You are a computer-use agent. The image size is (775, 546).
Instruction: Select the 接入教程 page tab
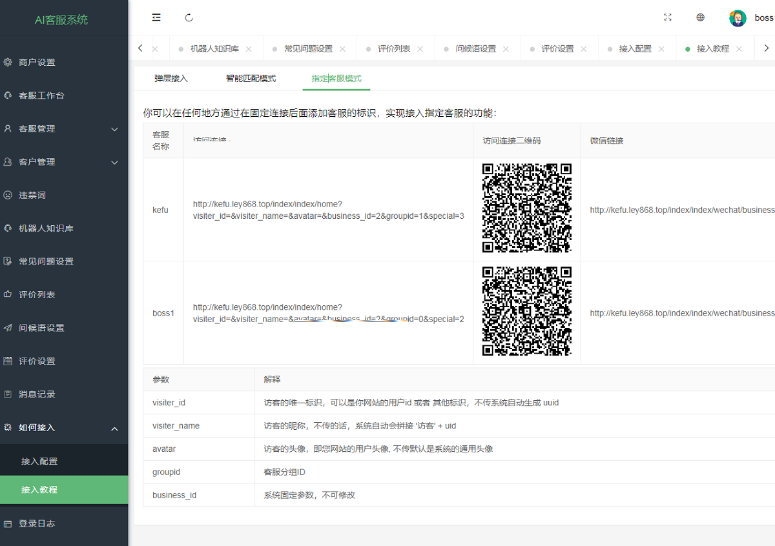713,49
